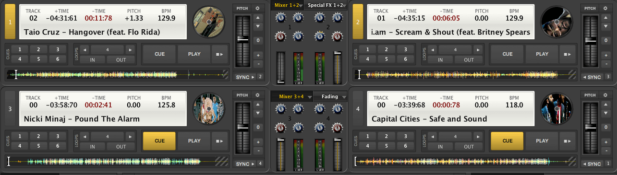Toggle deck 3 highlighted CUE button
This screenshot has height=175, width=617.
point(159,141)
